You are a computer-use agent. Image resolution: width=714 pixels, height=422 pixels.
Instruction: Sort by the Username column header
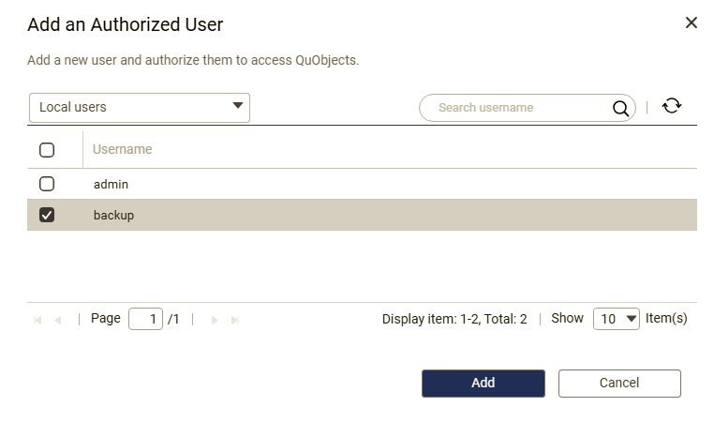(x=123, y=149)
